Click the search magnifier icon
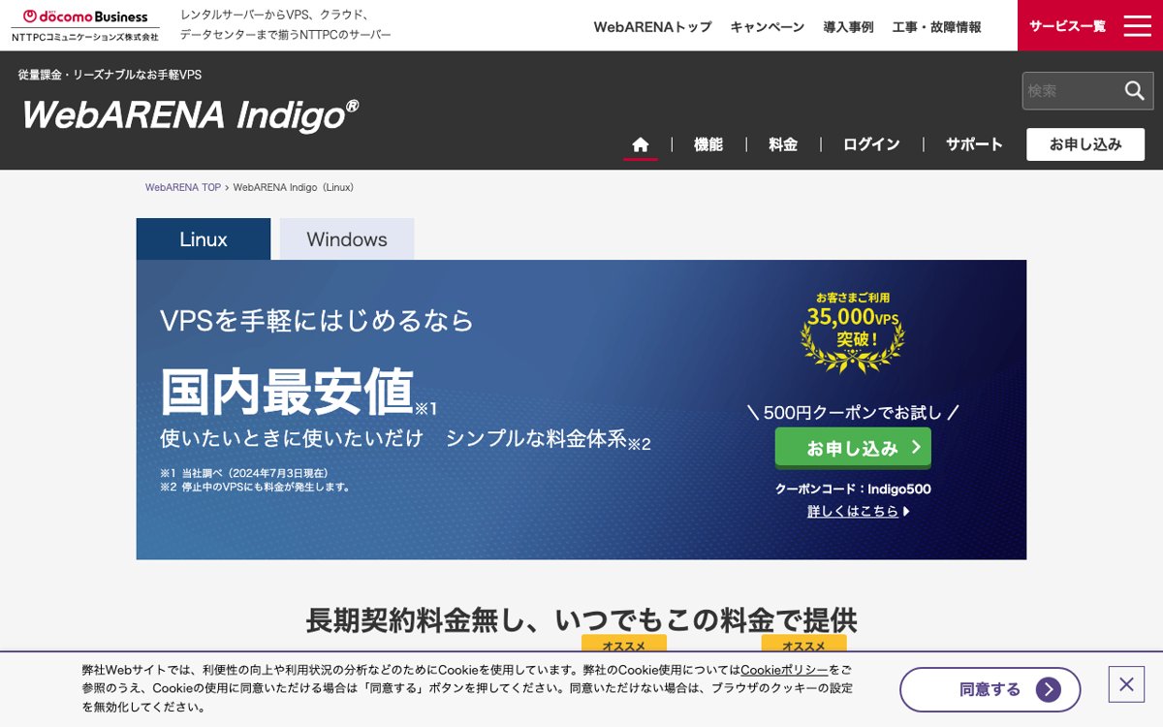Image resolution: width=1163 pixels, height=727 pixels. pyautogui.click(x=1134, y=90)
